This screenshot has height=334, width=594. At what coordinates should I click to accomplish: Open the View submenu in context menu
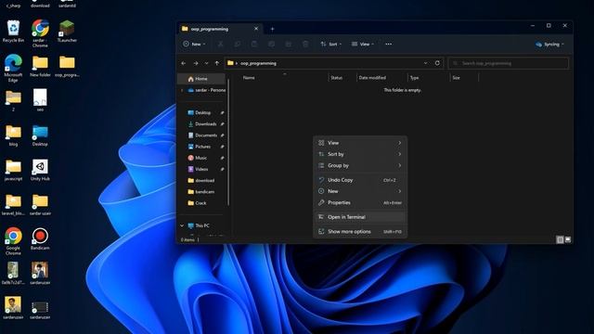coord(360,143)
